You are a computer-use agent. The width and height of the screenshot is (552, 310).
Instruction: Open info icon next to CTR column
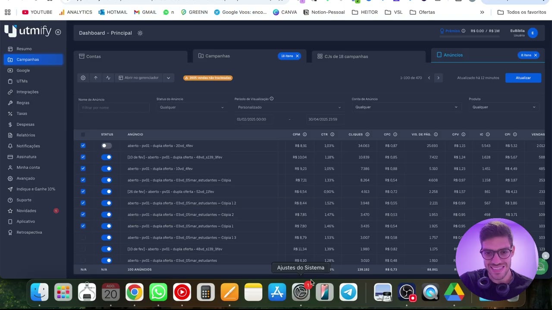tap(332, 134)
